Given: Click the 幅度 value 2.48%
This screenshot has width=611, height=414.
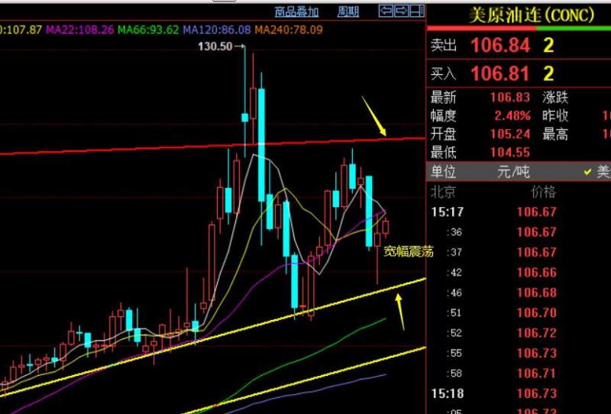Looking at the screenshot, I should click(x=512, y=116).
